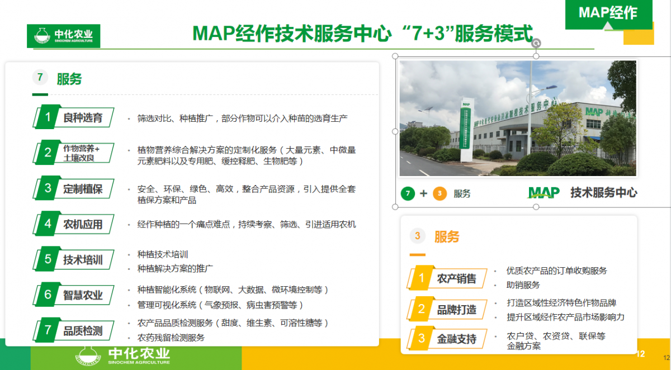Click the bottom-left selection handle of the group
This screenshot has width=671, height=370.
tap(395, 207)
